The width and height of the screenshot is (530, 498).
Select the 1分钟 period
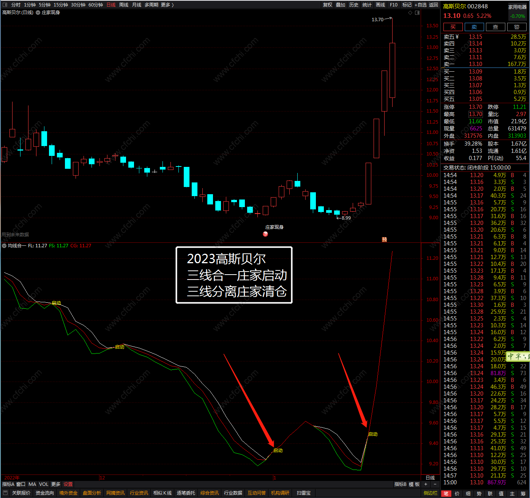pyautogui.click(x=30, y=5)
